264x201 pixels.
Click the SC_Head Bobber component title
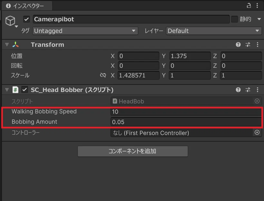tap(72, 90)
